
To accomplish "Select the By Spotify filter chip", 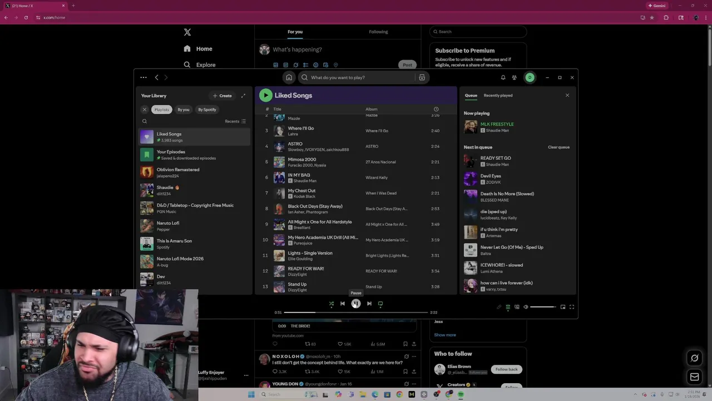I will coord(207,110).
